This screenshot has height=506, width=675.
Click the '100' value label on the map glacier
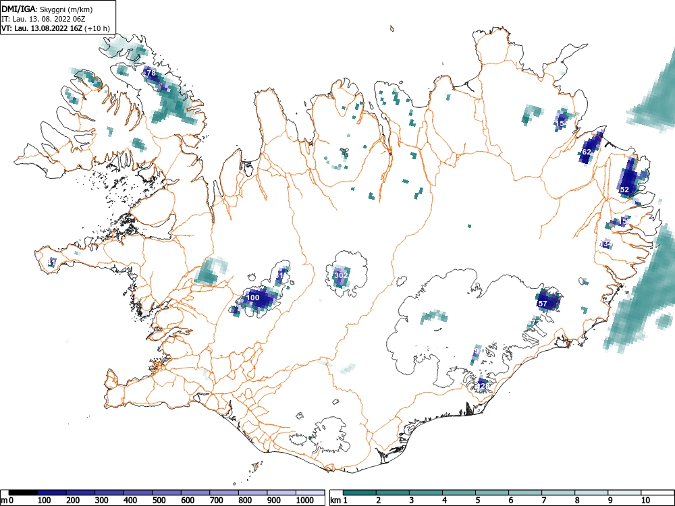pyautogui.click(x=252, y=298)
